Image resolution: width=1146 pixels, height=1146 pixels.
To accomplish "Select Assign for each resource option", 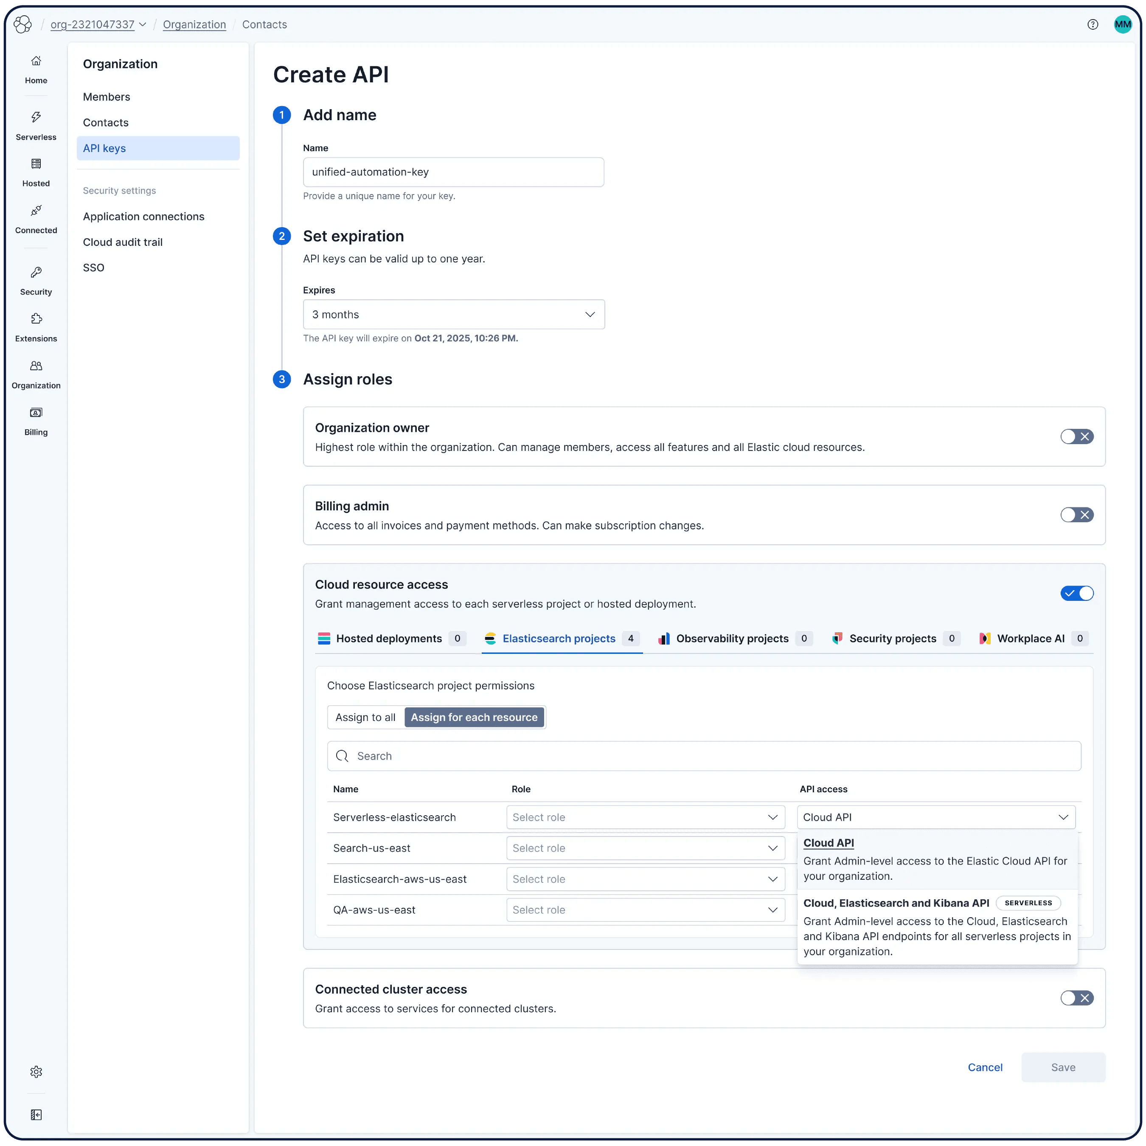I will 474,718.
